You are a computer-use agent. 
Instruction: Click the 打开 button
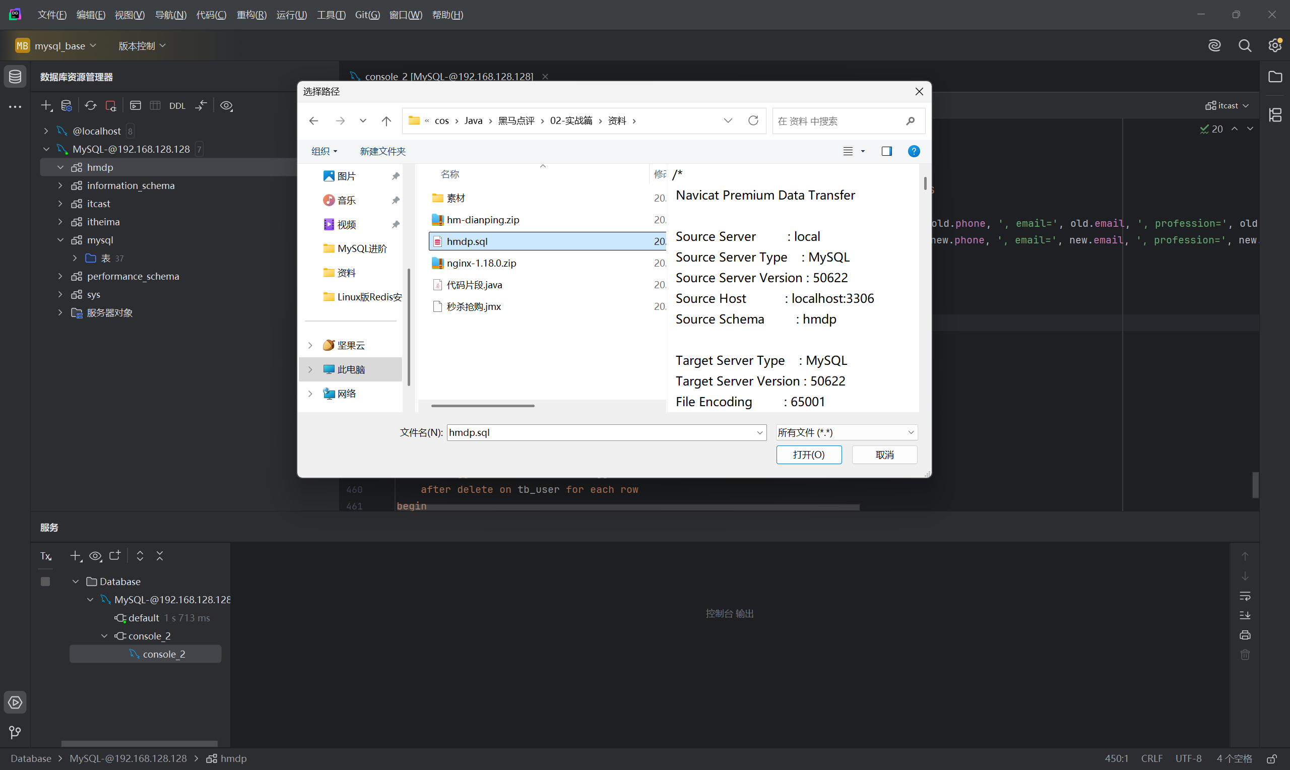(808, 455)
